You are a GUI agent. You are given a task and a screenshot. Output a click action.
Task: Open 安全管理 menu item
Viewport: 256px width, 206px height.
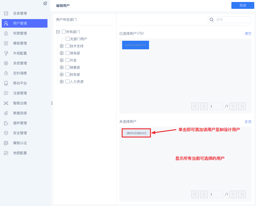[x=25, y=133]
